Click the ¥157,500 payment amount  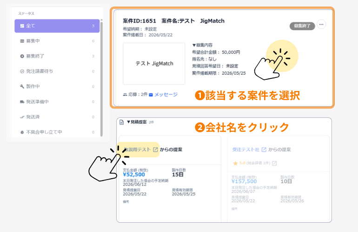(x=244, y=181)
